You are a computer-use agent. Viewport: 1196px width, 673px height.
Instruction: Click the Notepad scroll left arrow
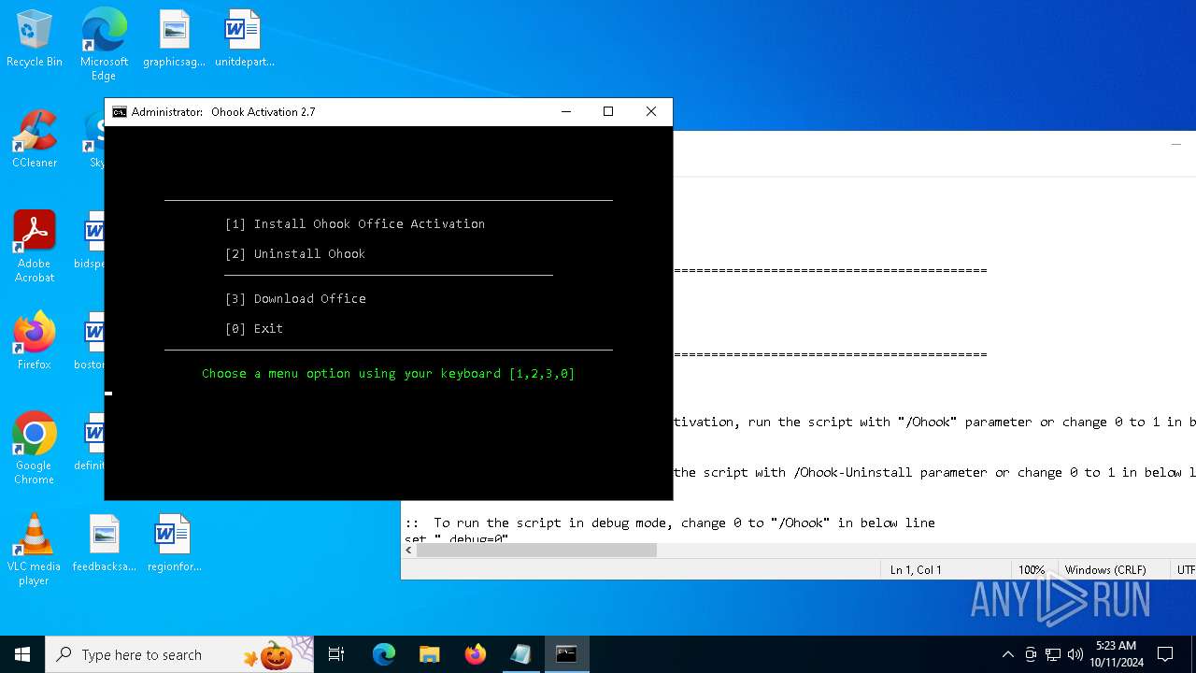coord(408,551)
